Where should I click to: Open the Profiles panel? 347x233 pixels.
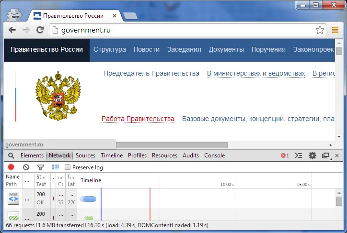point(137,155)
